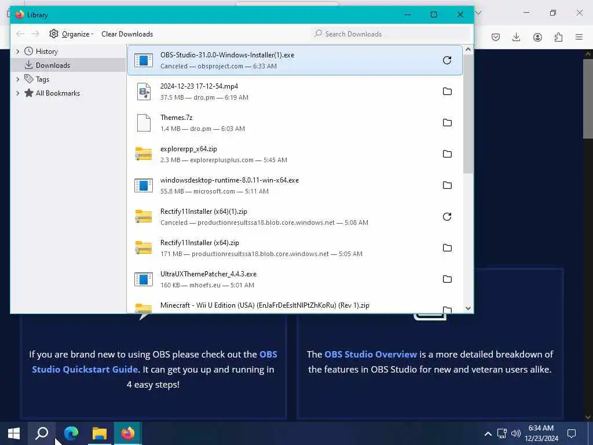Open taskbar clock showing 6:34 AM
The image size is (593, 445).
541,433
